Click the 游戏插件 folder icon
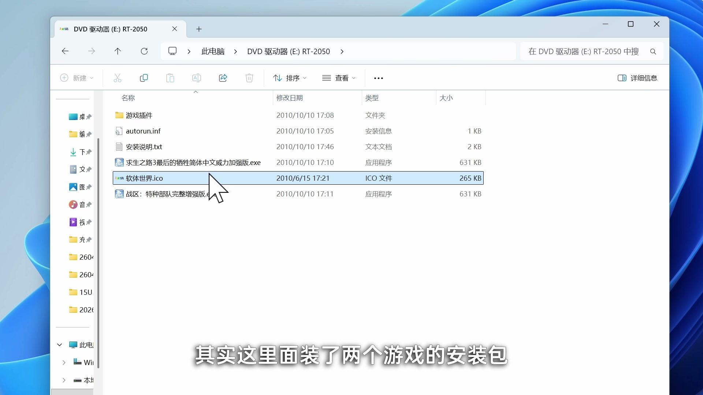 coord(119,115)
